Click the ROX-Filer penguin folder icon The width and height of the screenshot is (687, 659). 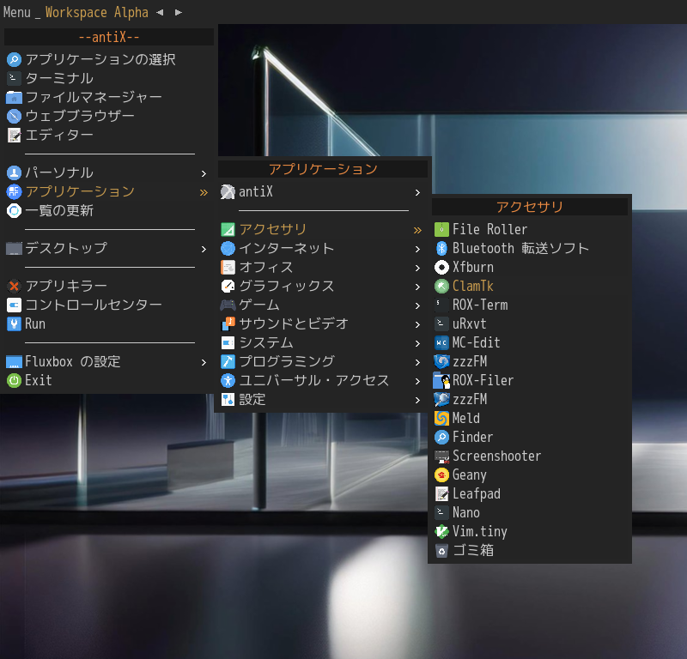(x=441, y=380)
